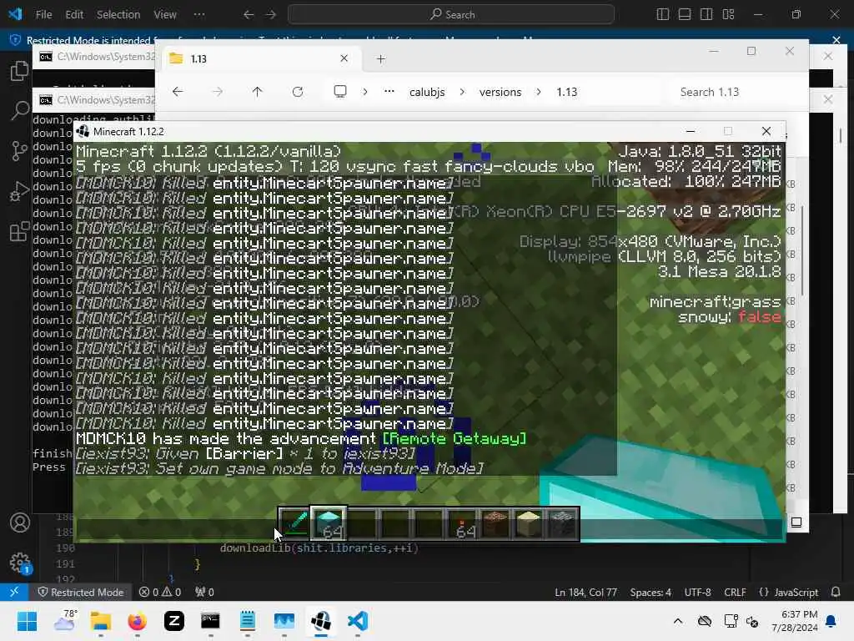The image size is (854, 641).
Task: Switch to Visual Studio Code in taskbar
Action: 358,621
